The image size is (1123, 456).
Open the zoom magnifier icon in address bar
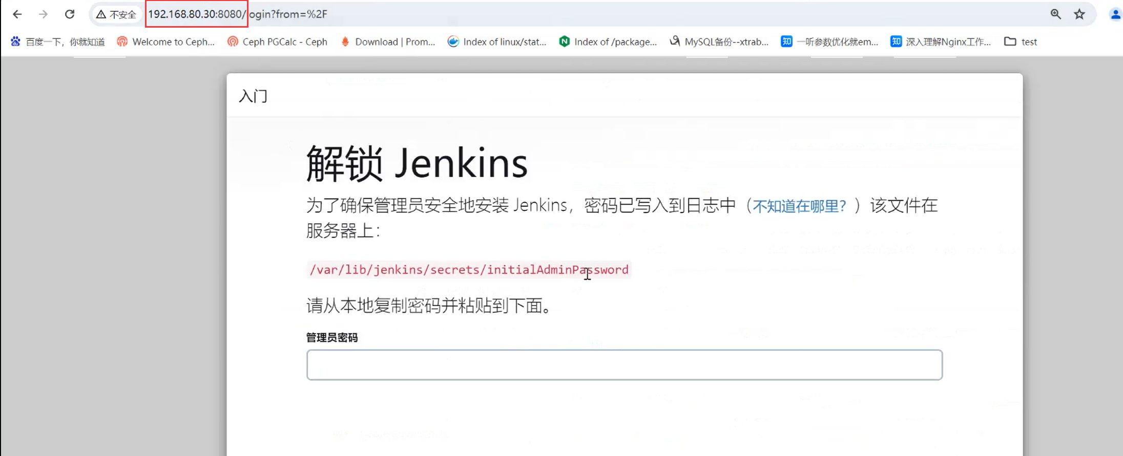pyautogui.click(x=1055, y=14)
